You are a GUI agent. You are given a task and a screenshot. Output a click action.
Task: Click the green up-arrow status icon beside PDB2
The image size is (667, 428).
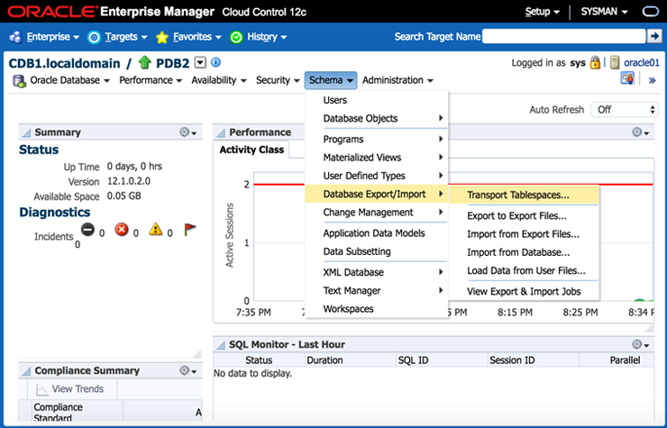pos(144,62)
